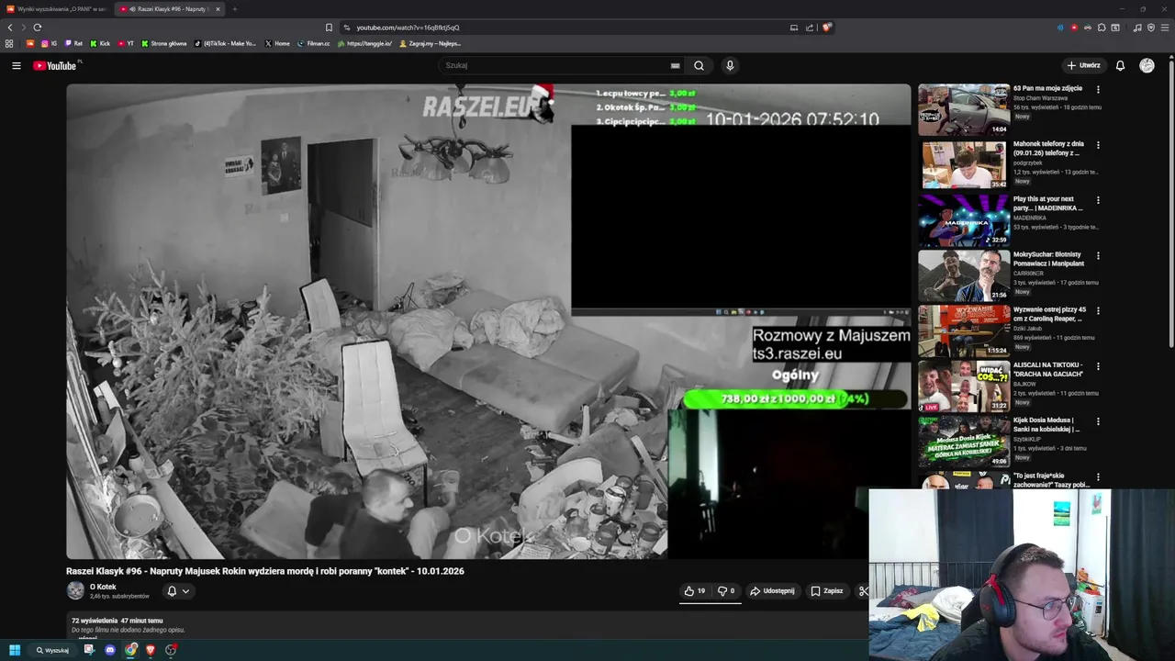Go back with the browser back arrow
Image resolution: width=1175 pixels, height=661 pixels.
click(x=10, y=28)
